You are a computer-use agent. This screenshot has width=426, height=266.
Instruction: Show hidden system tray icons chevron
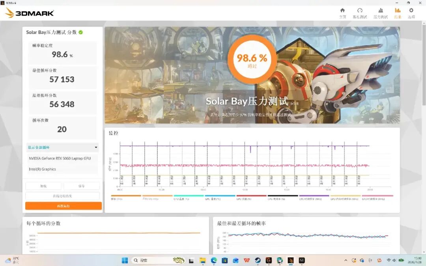tap(346, 260)
